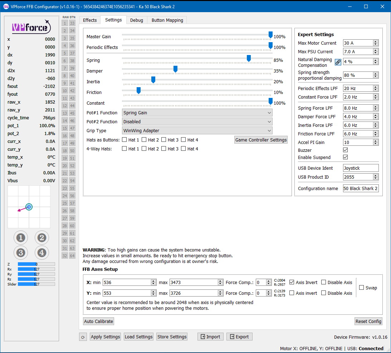
Task: Open the Pot#2 Function dropdown
Action: pos(197,122)
